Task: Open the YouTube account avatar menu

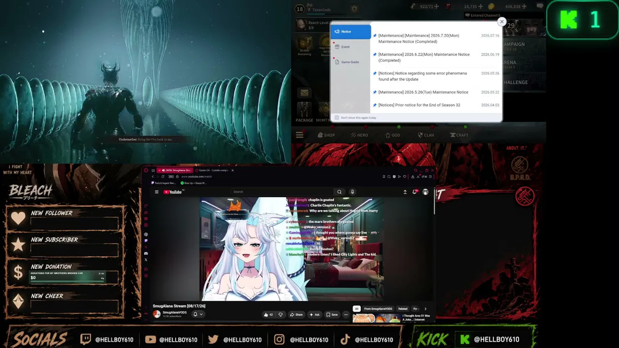Action: pyautogui.click(x=426, y=192)
